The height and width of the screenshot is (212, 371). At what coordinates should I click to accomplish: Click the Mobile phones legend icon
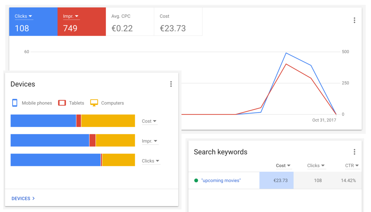coord(15,103)
